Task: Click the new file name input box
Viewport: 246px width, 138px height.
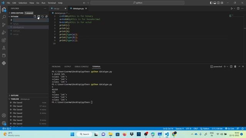Action: 31,20
